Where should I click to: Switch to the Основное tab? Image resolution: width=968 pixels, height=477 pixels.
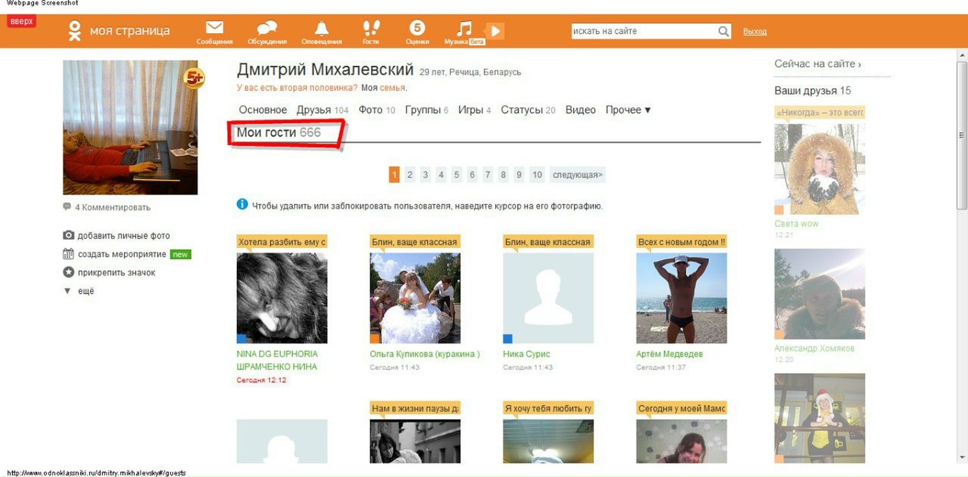tap(263, 110)
